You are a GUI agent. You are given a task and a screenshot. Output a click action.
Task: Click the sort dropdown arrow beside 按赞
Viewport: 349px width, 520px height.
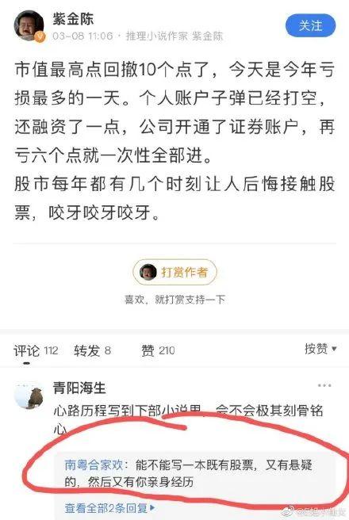coord(334,349)
